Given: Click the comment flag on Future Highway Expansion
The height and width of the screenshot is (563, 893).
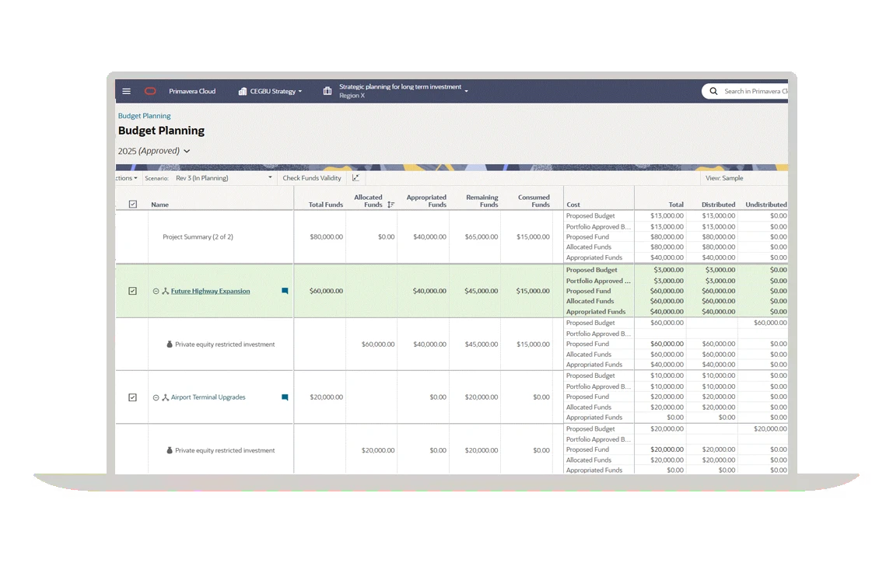Looking at the screenshot, I should point(285,291).
